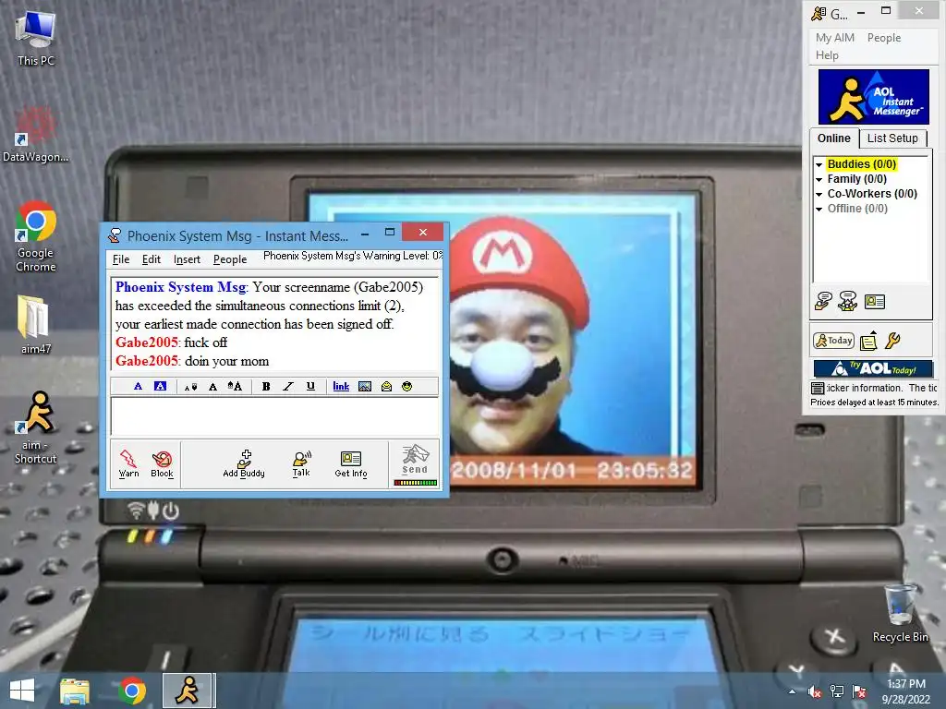Collapse the Co-Workers group arrow

point(819,194)
